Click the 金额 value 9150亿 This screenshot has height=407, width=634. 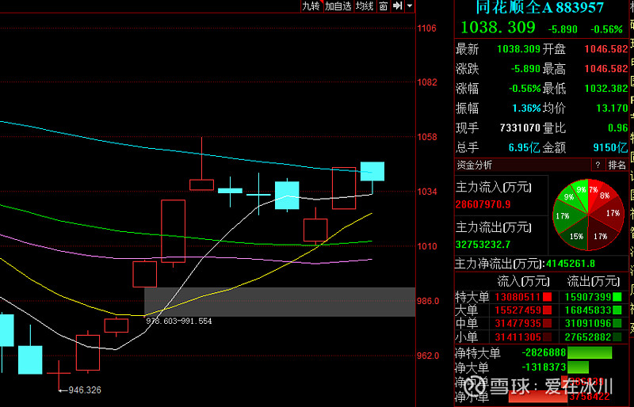pyautogui.click(x=610, y=147)
